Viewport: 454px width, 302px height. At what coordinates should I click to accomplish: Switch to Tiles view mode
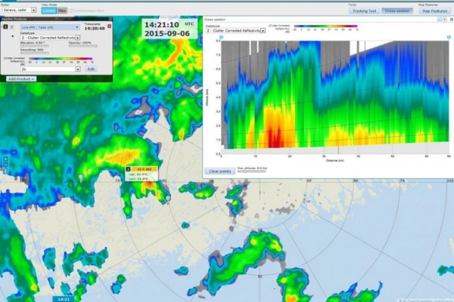tap(62, 11)
